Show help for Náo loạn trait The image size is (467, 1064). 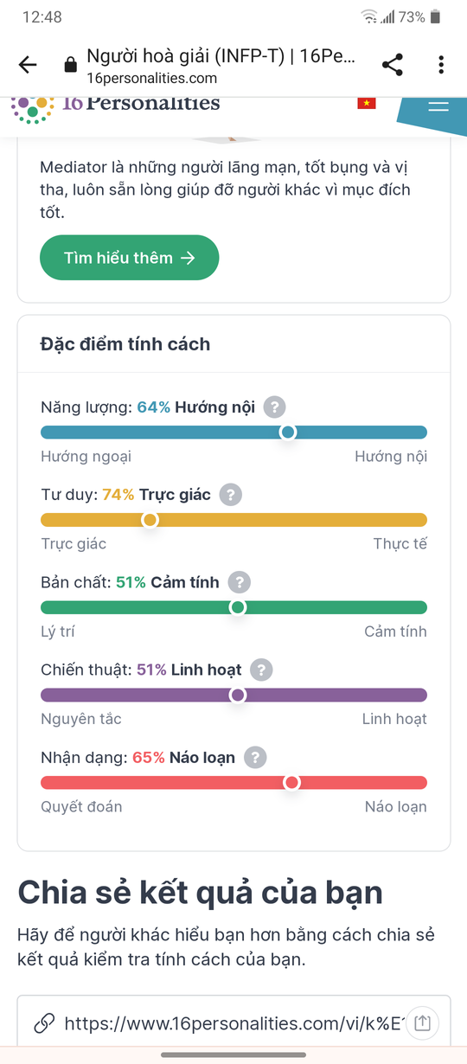pos(254,758)
